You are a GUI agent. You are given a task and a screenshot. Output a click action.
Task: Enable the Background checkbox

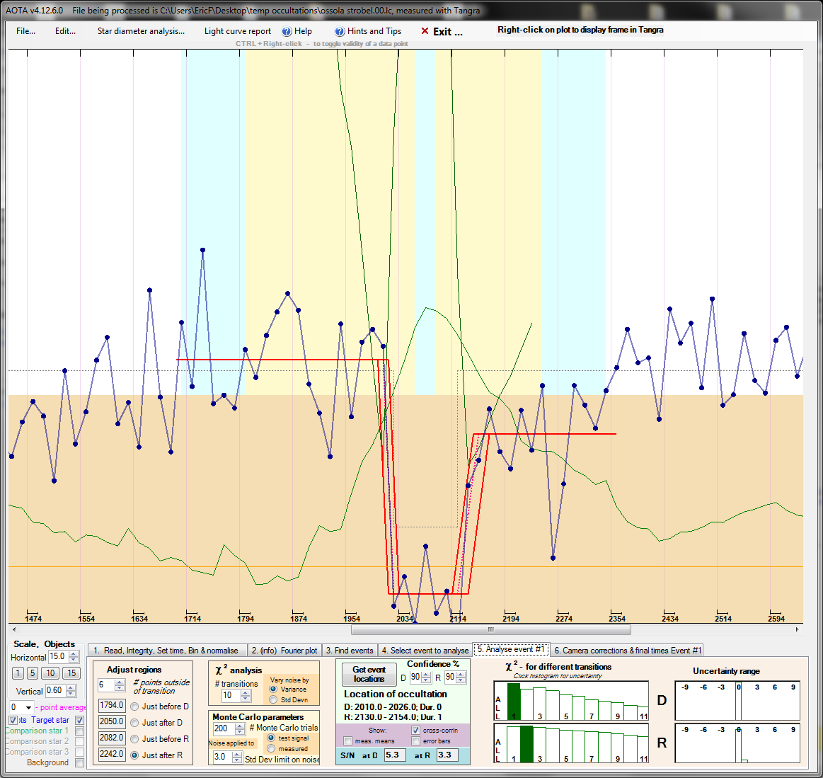coord(80,762)
